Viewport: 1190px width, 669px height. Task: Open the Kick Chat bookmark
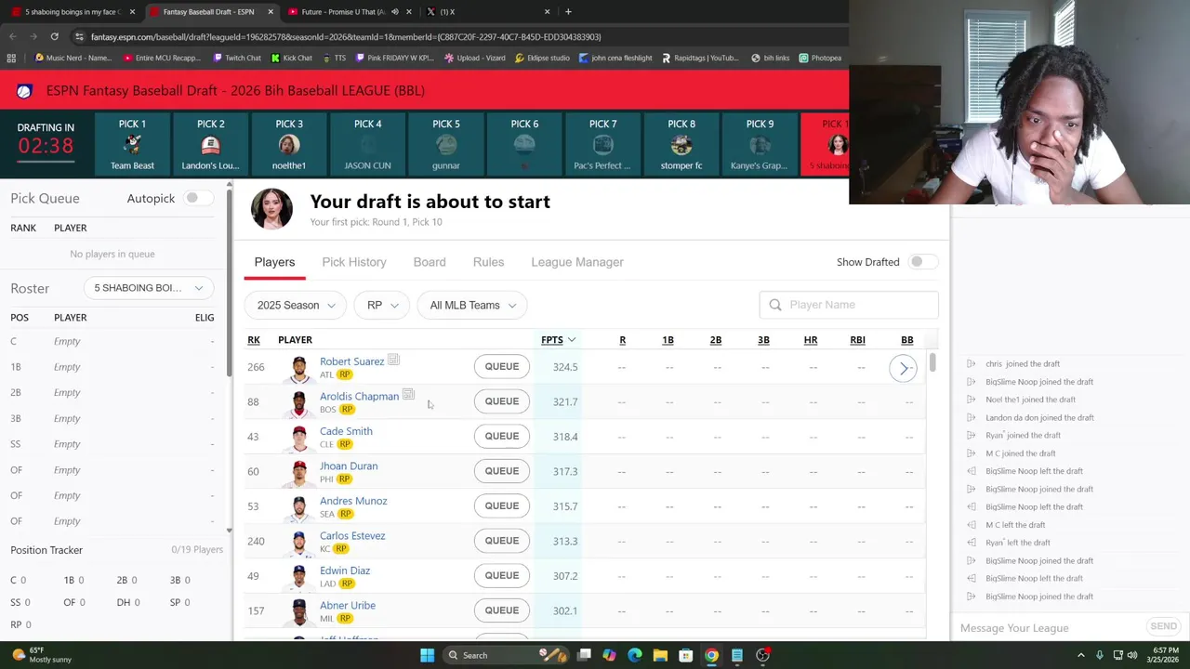click(292, 58)
